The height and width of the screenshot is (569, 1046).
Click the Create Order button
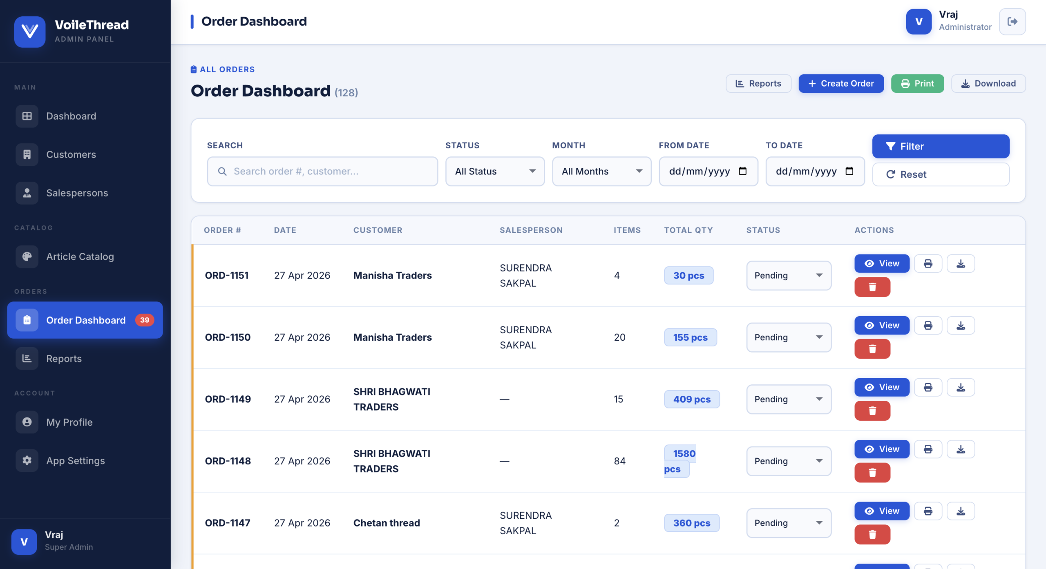coord(841,83)
